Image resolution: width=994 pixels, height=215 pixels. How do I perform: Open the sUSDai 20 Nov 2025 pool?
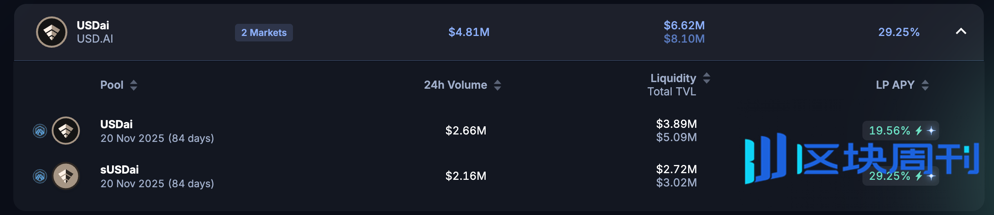click(157, 176)
